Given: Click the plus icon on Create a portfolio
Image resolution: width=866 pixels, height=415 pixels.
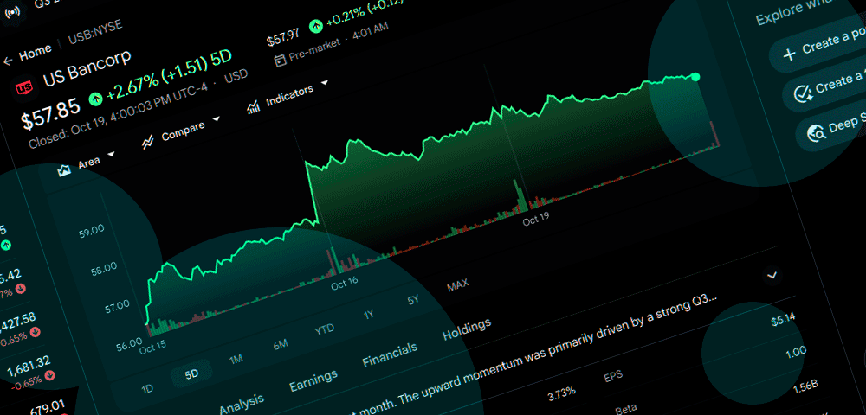Looking at the screenshot, I should pos(790,54).
